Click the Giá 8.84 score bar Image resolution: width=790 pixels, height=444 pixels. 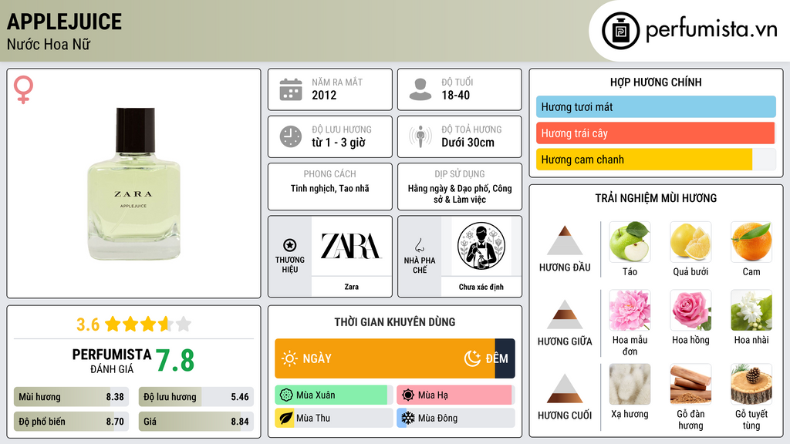pos(196,422)
